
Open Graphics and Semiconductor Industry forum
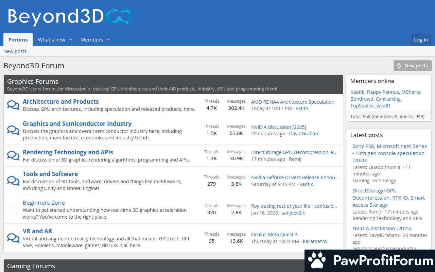77,123
